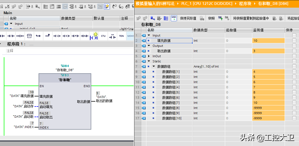Insert a set coil (S)
This screenshot has width=299, height=146.
(57, 36)
